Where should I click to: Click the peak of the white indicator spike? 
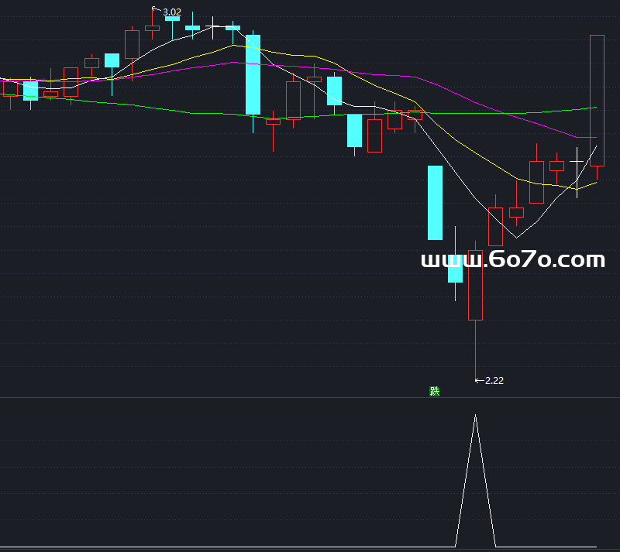[475, 417]
